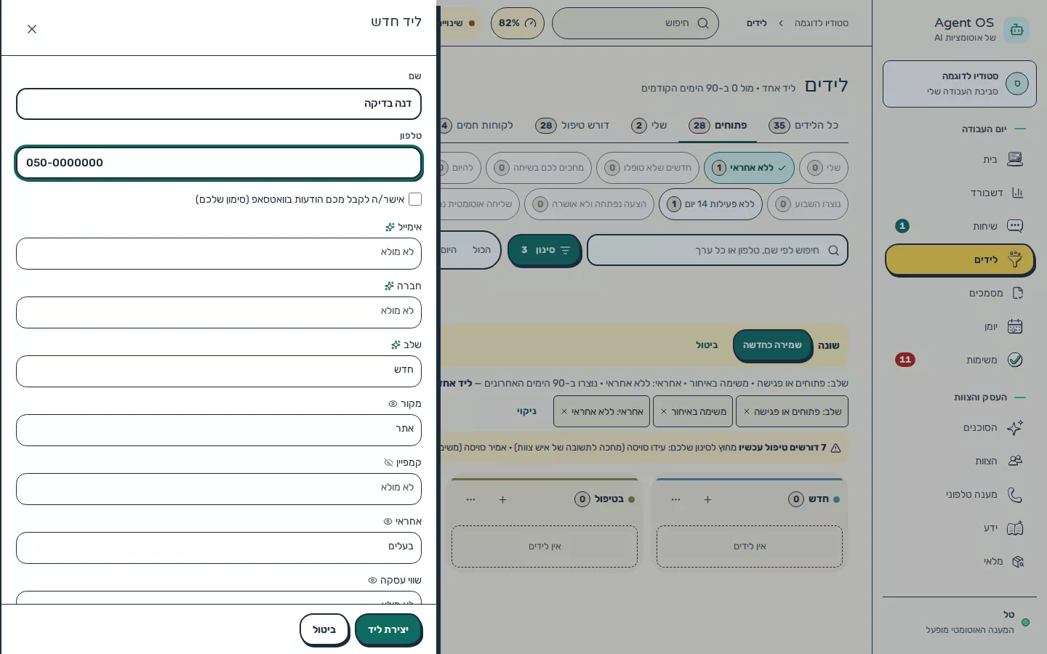Click the sparkle icon beside the אימייל label
This screenshot has height=654, width=1047.
coord(390,227)
